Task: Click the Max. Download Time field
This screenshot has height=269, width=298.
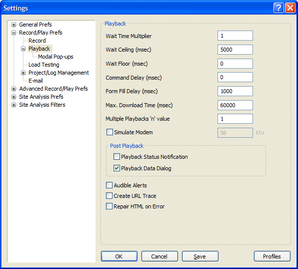Action: coord(235,105)
